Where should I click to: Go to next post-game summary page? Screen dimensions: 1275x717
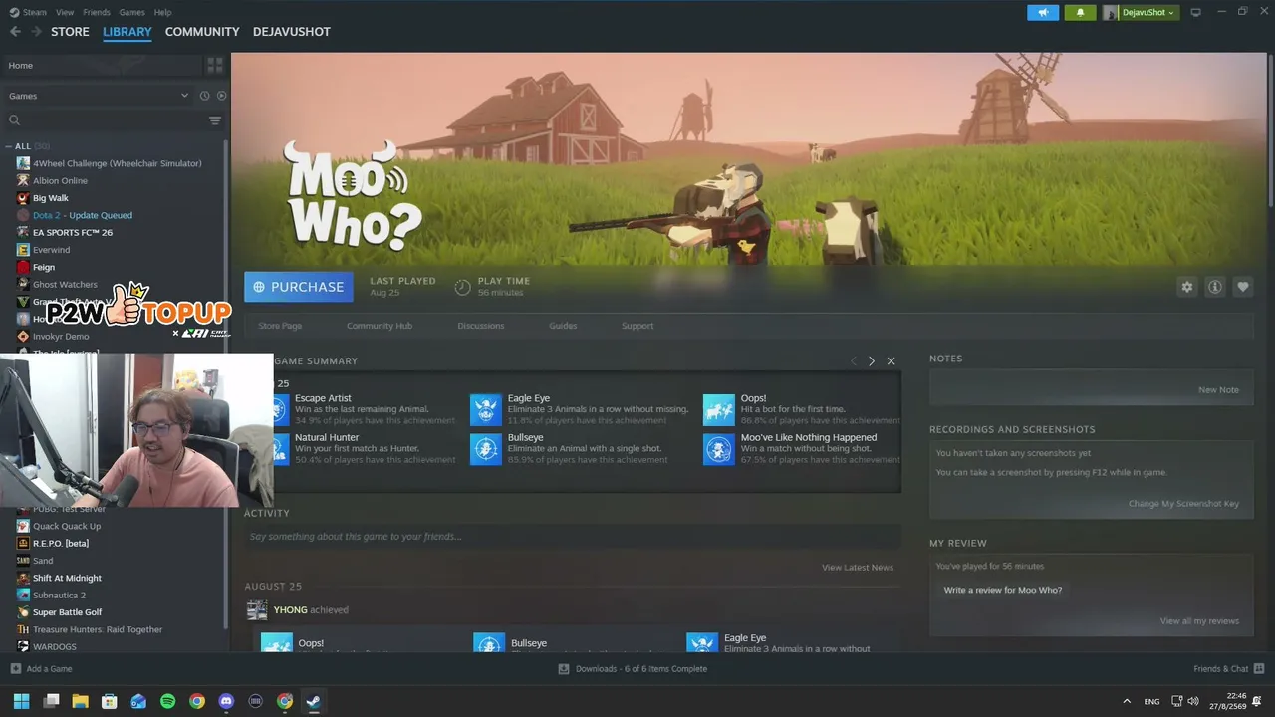coord(871,361)
